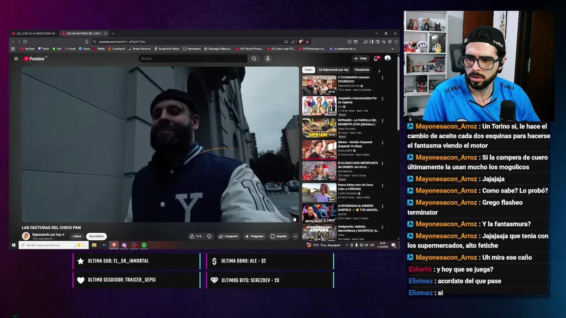Click the weather 15°C Prac. despejado widget
The image size is (566, 318).
pyautogui.click(x=324, y=245)
